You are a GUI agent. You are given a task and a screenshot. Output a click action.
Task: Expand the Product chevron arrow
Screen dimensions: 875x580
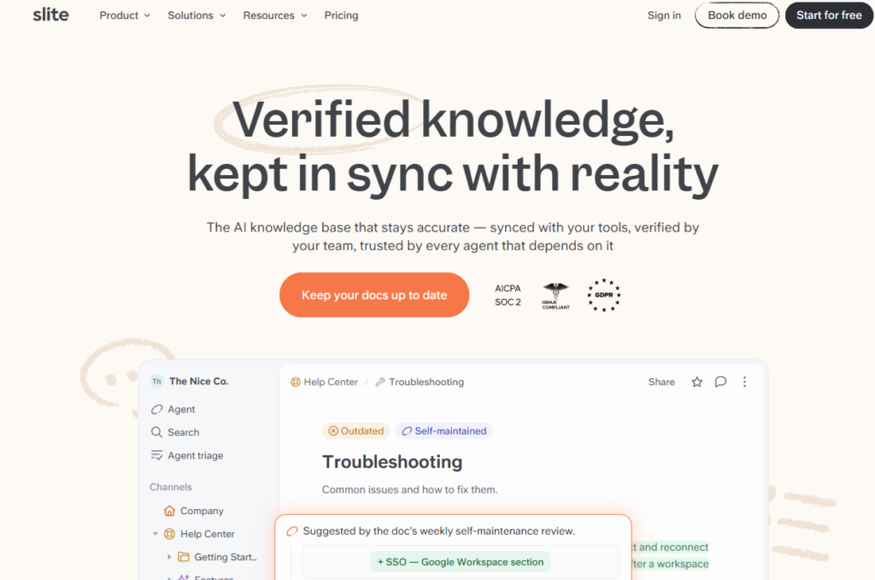coord(147,15)
